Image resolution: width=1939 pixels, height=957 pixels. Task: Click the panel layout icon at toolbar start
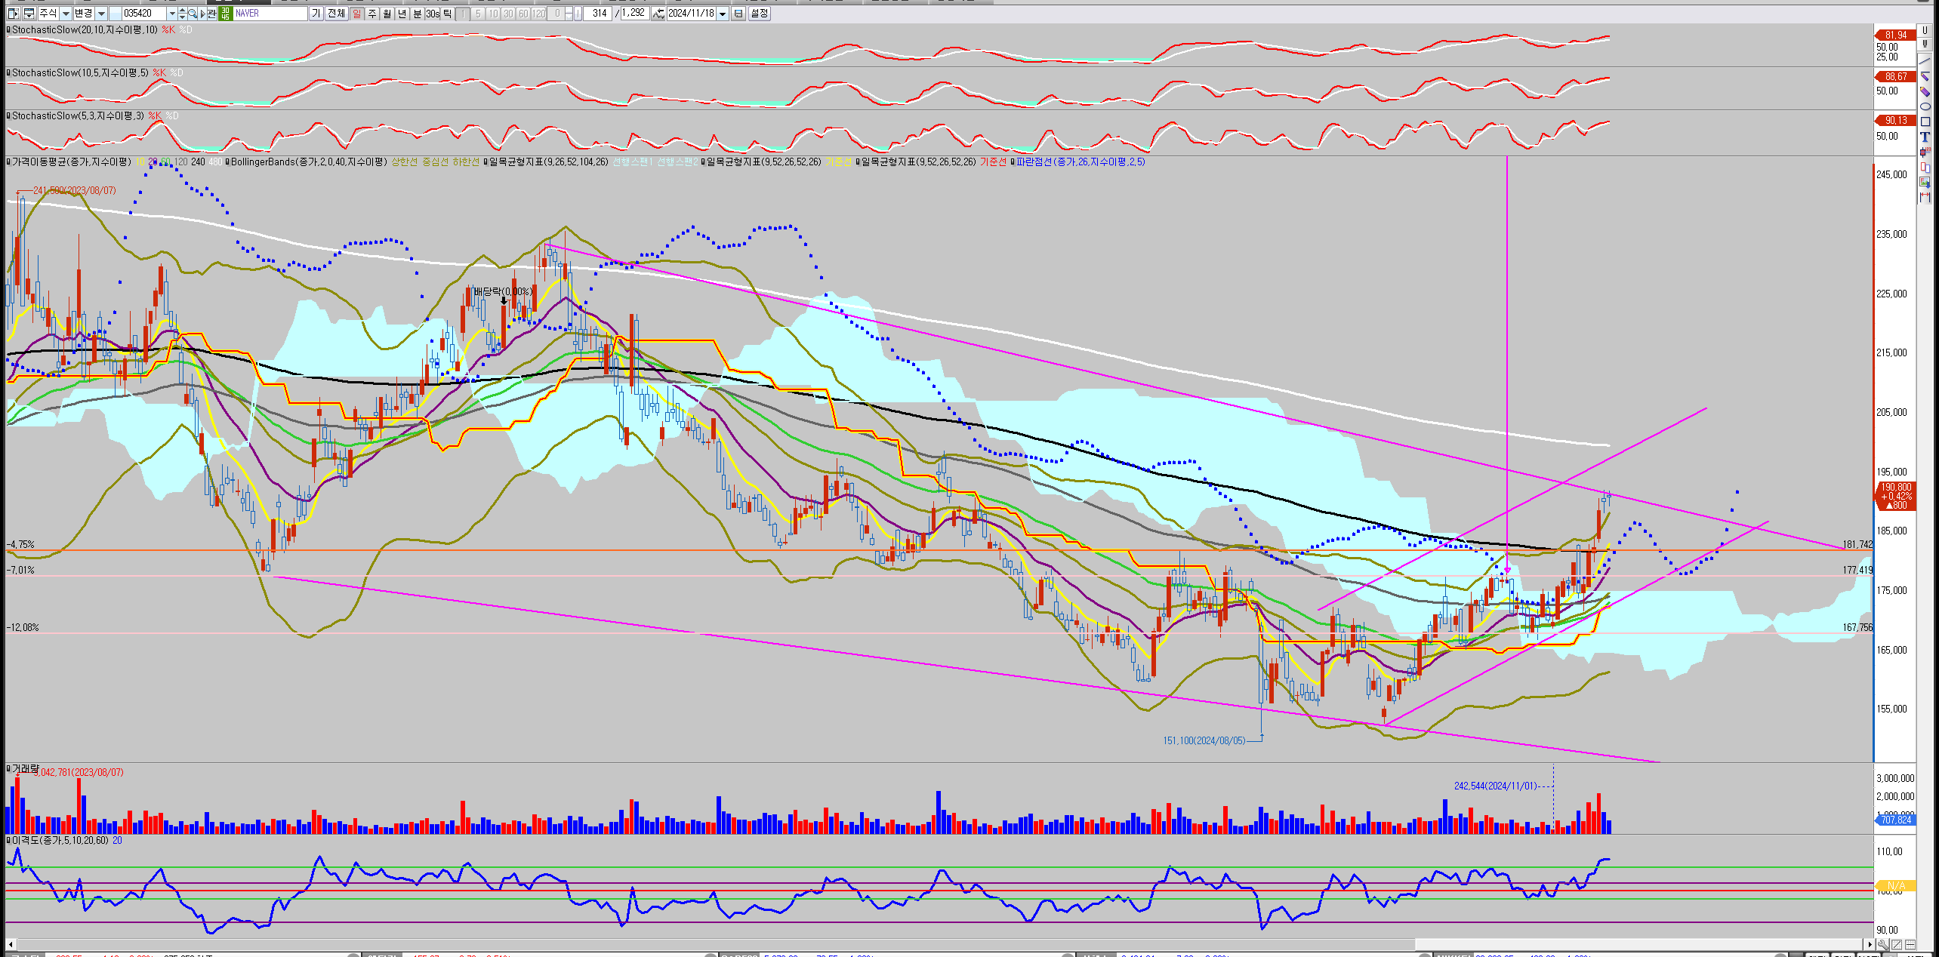pyautogui.click(x=13, y=14)
